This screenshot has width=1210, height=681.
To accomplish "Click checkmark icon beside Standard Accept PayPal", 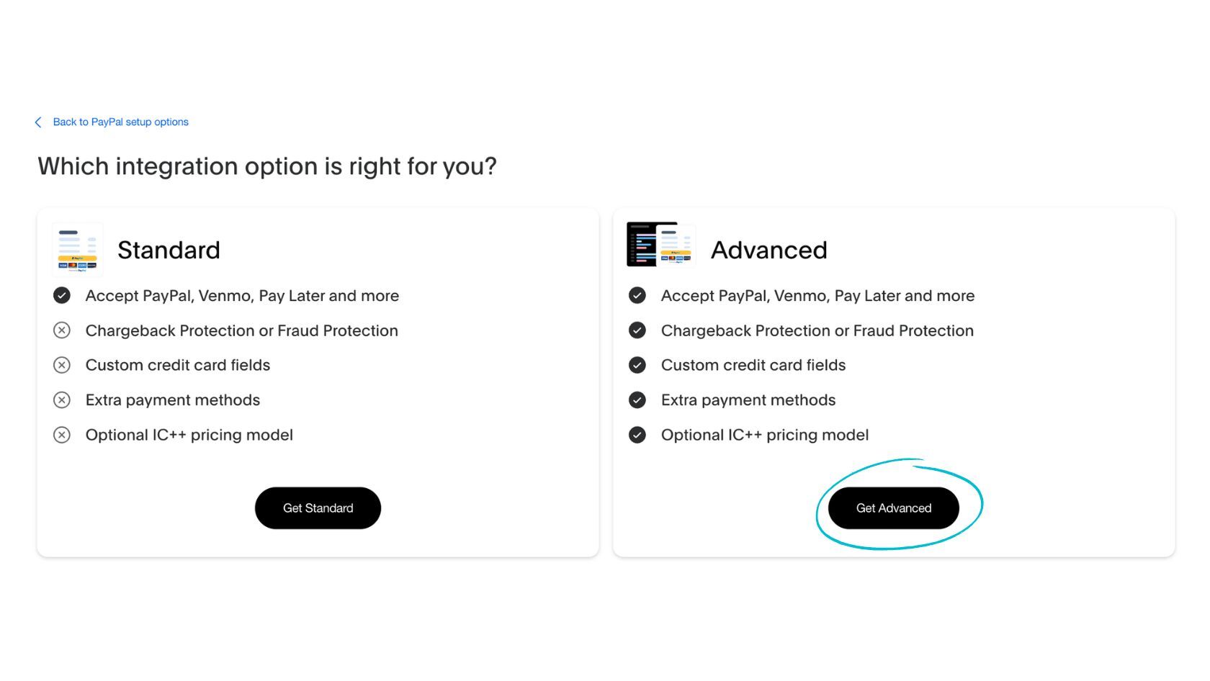I will tap(62, 295).
